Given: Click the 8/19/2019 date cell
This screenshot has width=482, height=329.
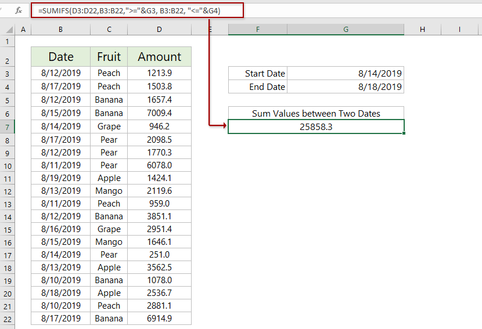Looking at the screenshot, I should 60,178.
